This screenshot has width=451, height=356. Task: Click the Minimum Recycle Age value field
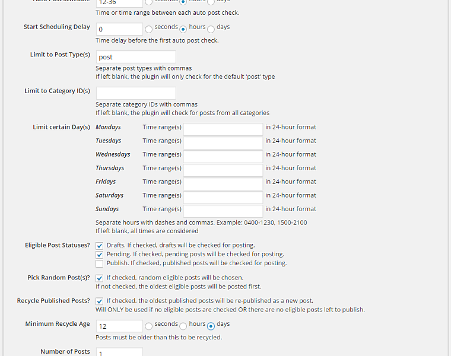tap(119, 326)
